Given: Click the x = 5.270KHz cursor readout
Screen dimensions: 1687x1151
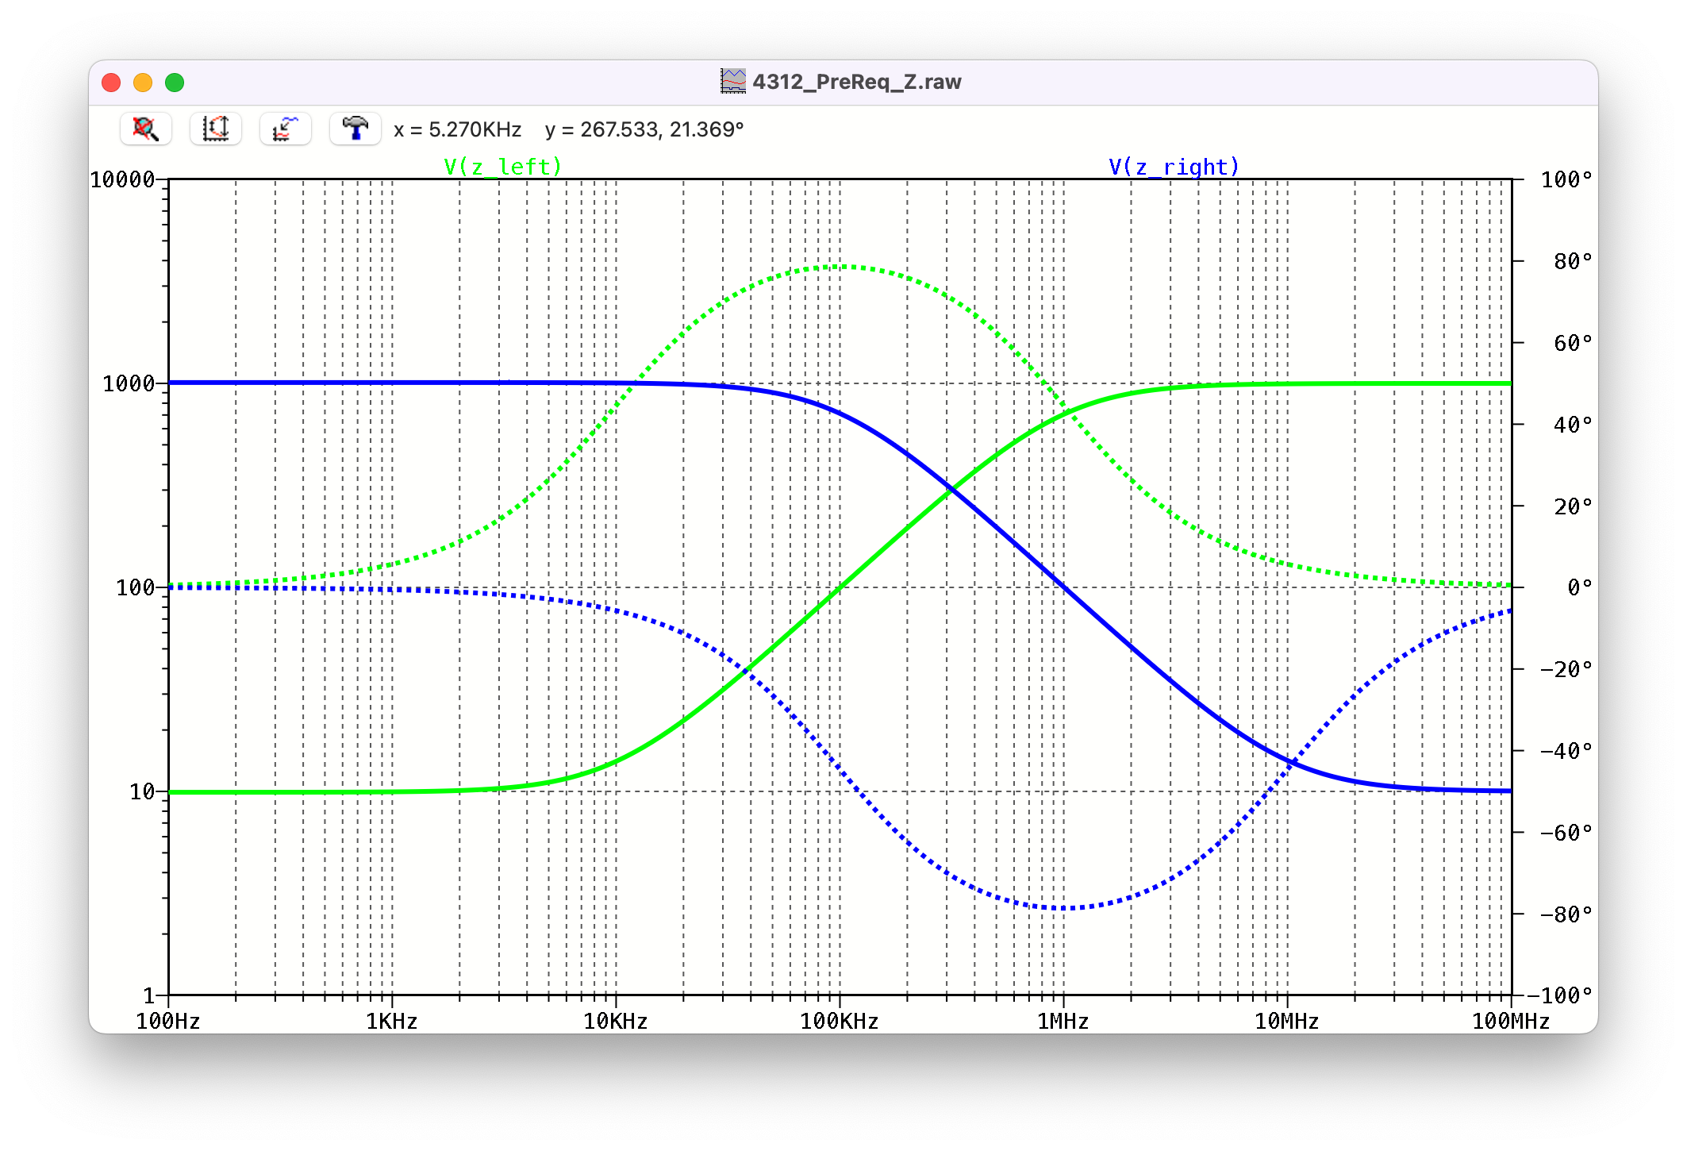Looking at the screenshot, I should [x=458, y=129].
